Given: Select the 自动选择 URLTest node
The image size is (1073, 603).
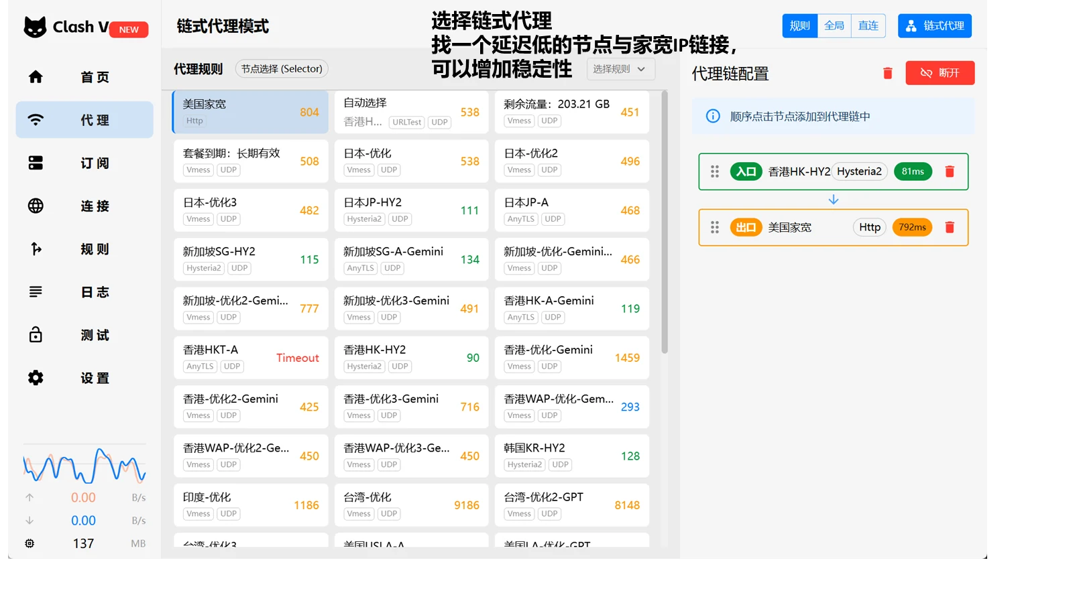Looking at the screenshot, I should coord(411,112).
